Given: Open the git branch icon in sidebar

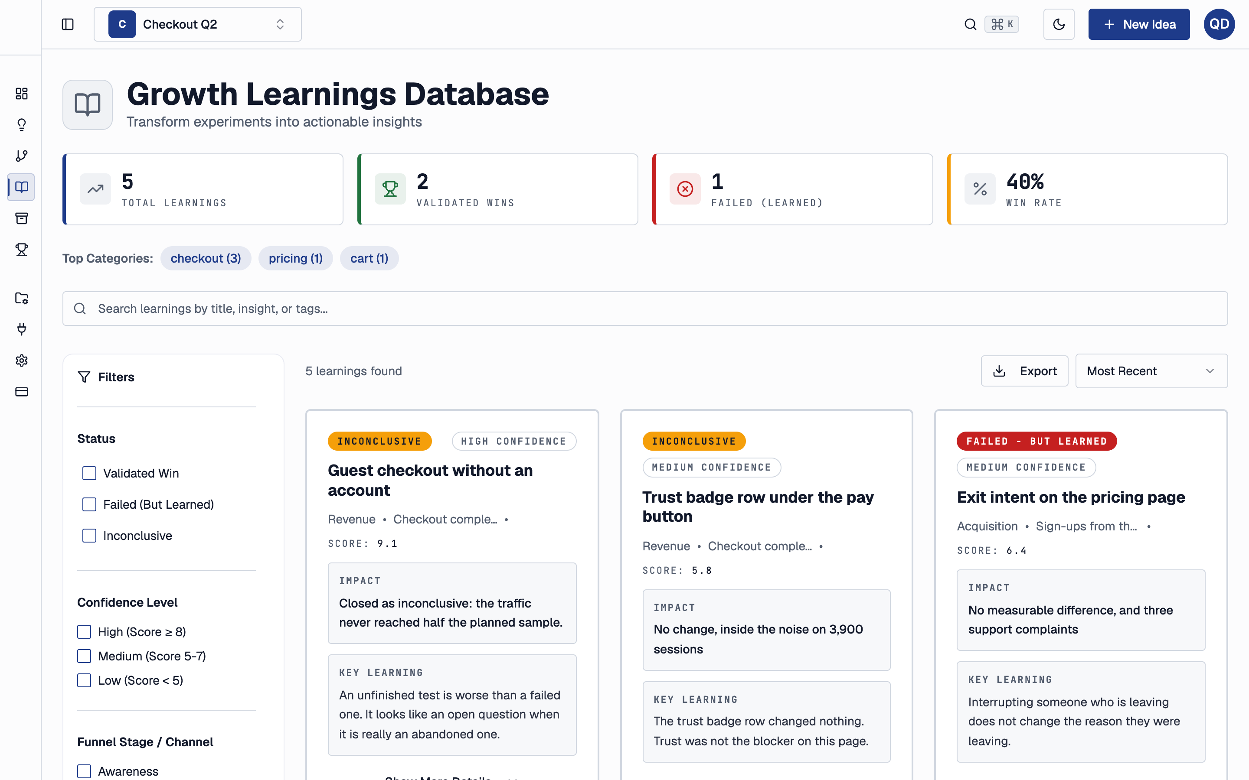Looking at the screenshot, I should pos(21,156).
